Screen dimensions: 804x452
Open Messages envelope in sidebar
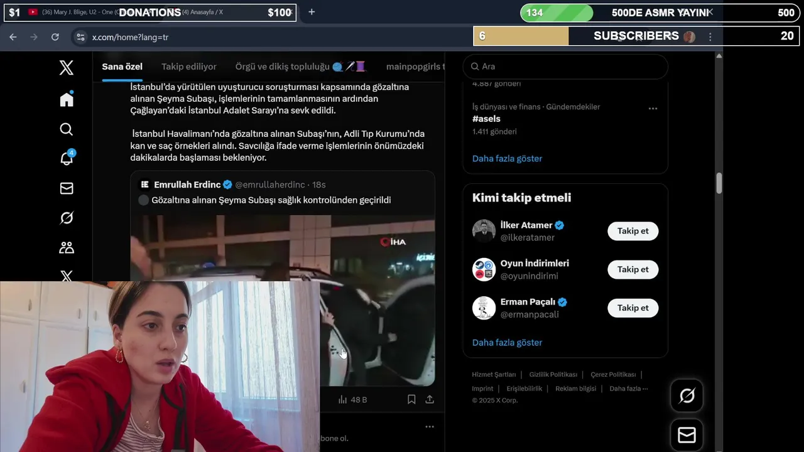click(x=66, y=188)
